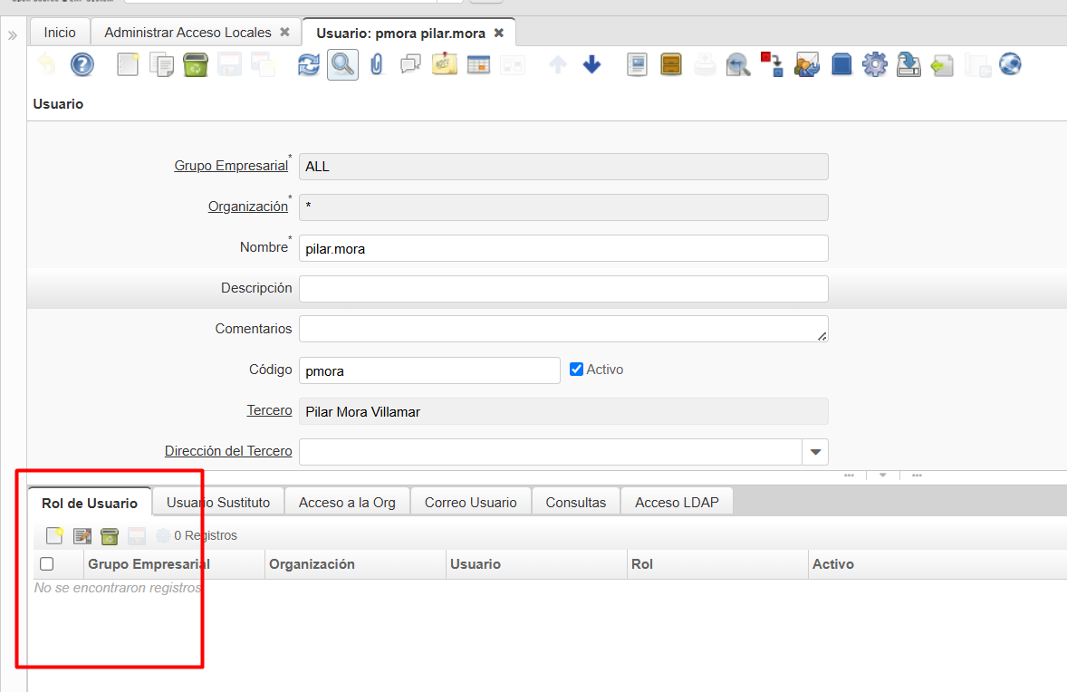Toggle grid view icon in toolbar
Image resolution: width=1067 pixels, height=692 pixels.
478,64
